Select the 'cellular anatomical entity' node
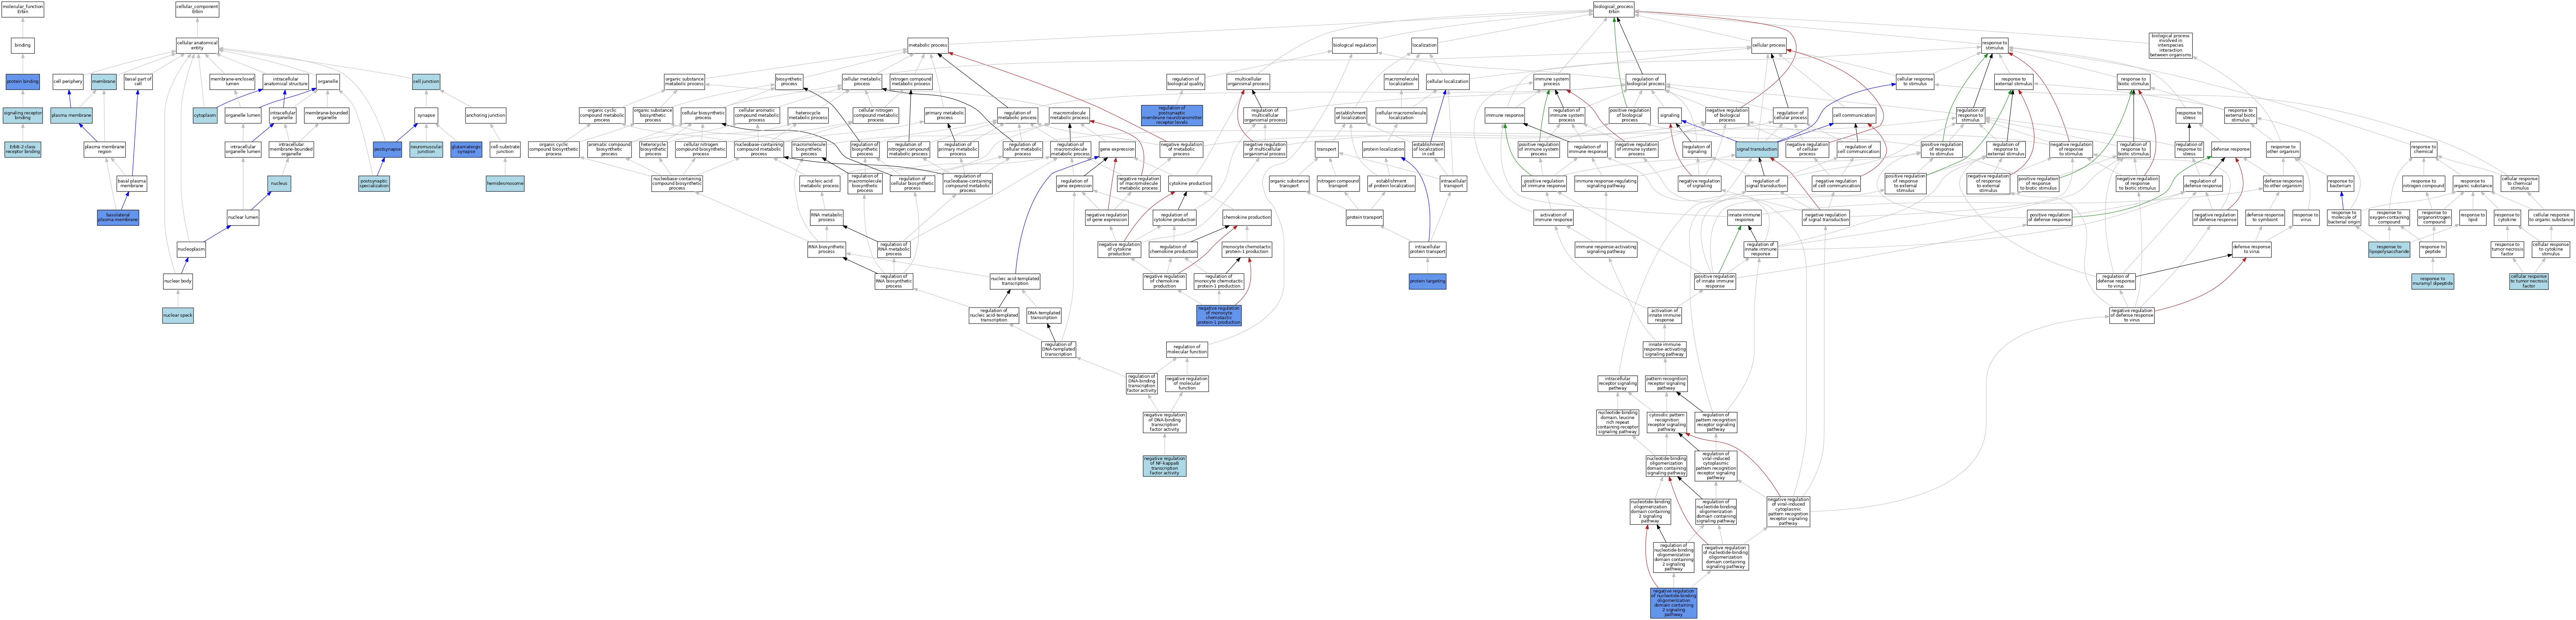2576x620 pixels. point(197,45)
